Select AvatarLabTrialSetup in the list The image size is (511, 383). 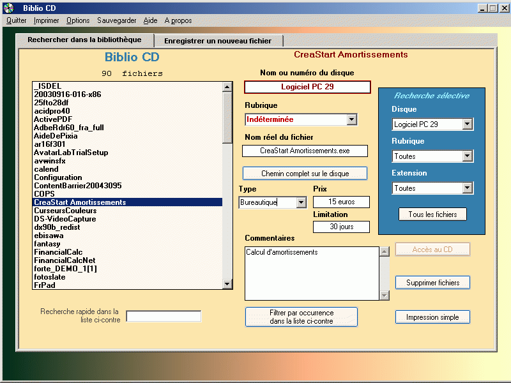click(127, 153)
